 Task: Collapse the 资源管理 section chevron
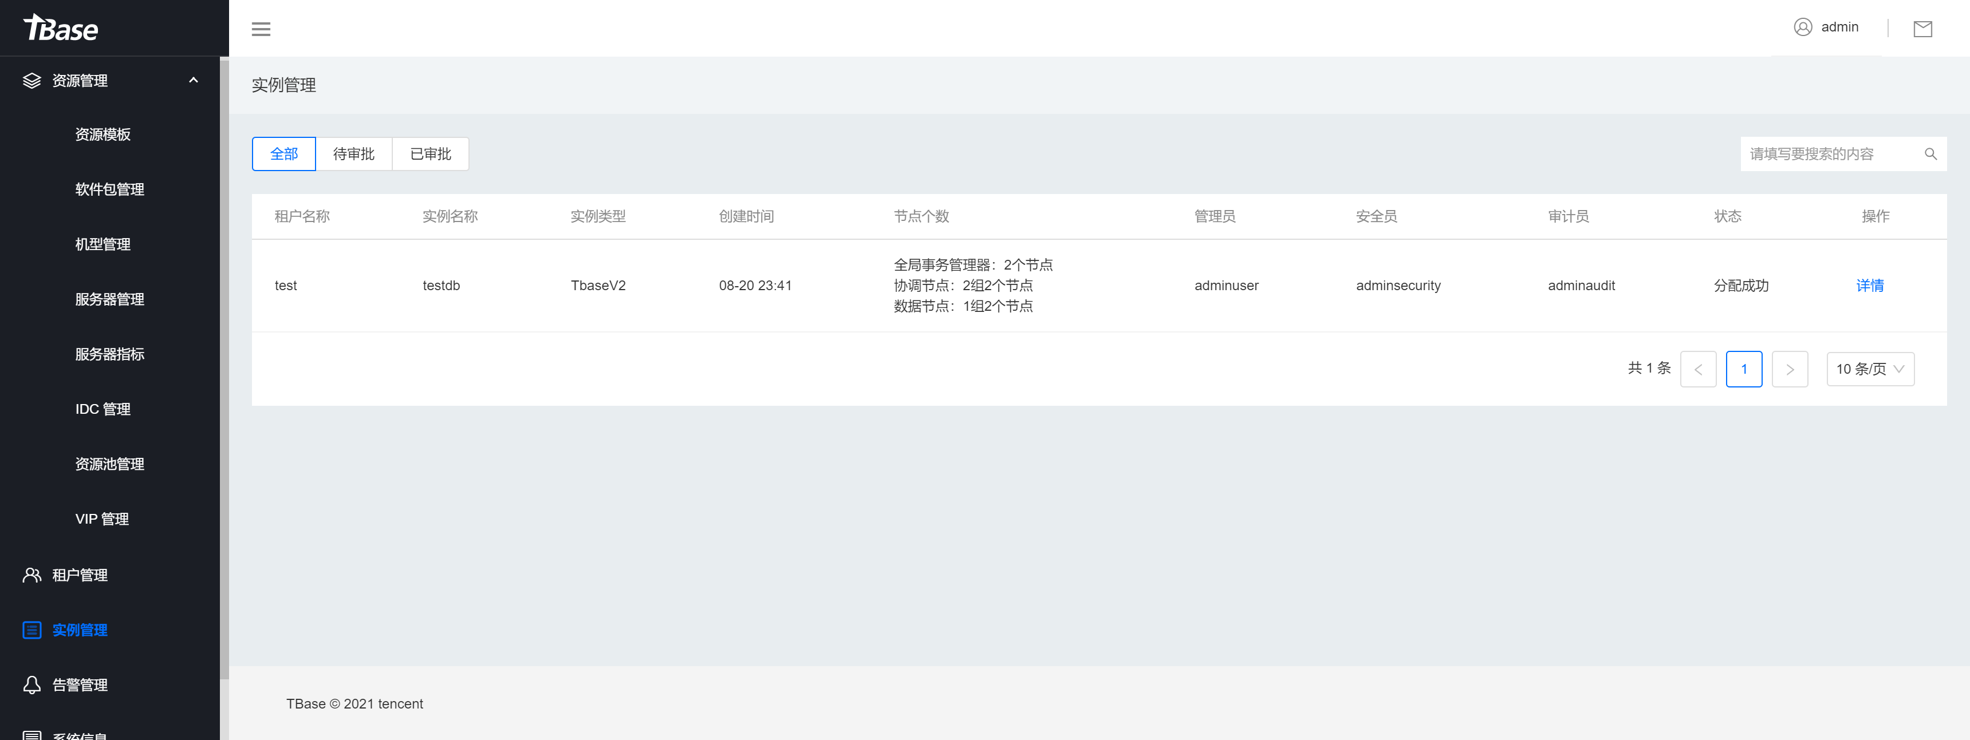(x=193, y=80)
